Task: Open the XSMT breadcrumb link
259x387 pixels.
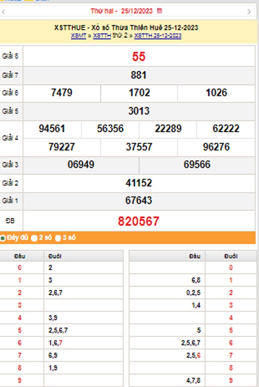Action: 78,36
